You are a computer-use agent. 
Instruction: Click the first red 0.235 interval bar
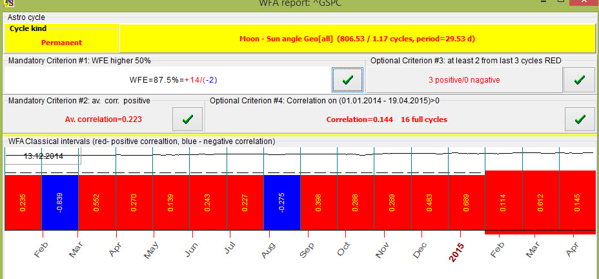click(23, 202)
